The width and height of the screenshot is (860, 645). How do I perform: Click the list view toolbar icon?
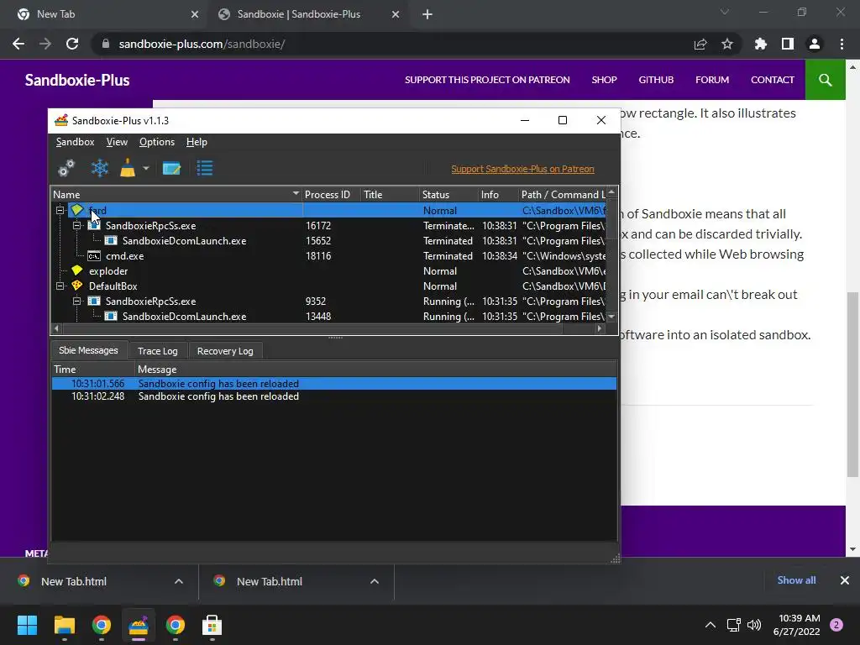click(205, 168)
